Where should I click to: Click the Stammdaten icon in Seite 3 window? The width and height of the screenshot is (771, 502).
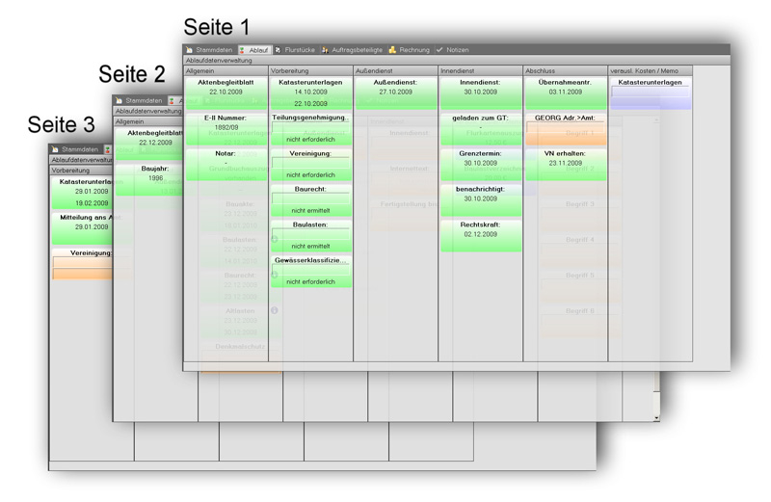[x=55, y=149]
